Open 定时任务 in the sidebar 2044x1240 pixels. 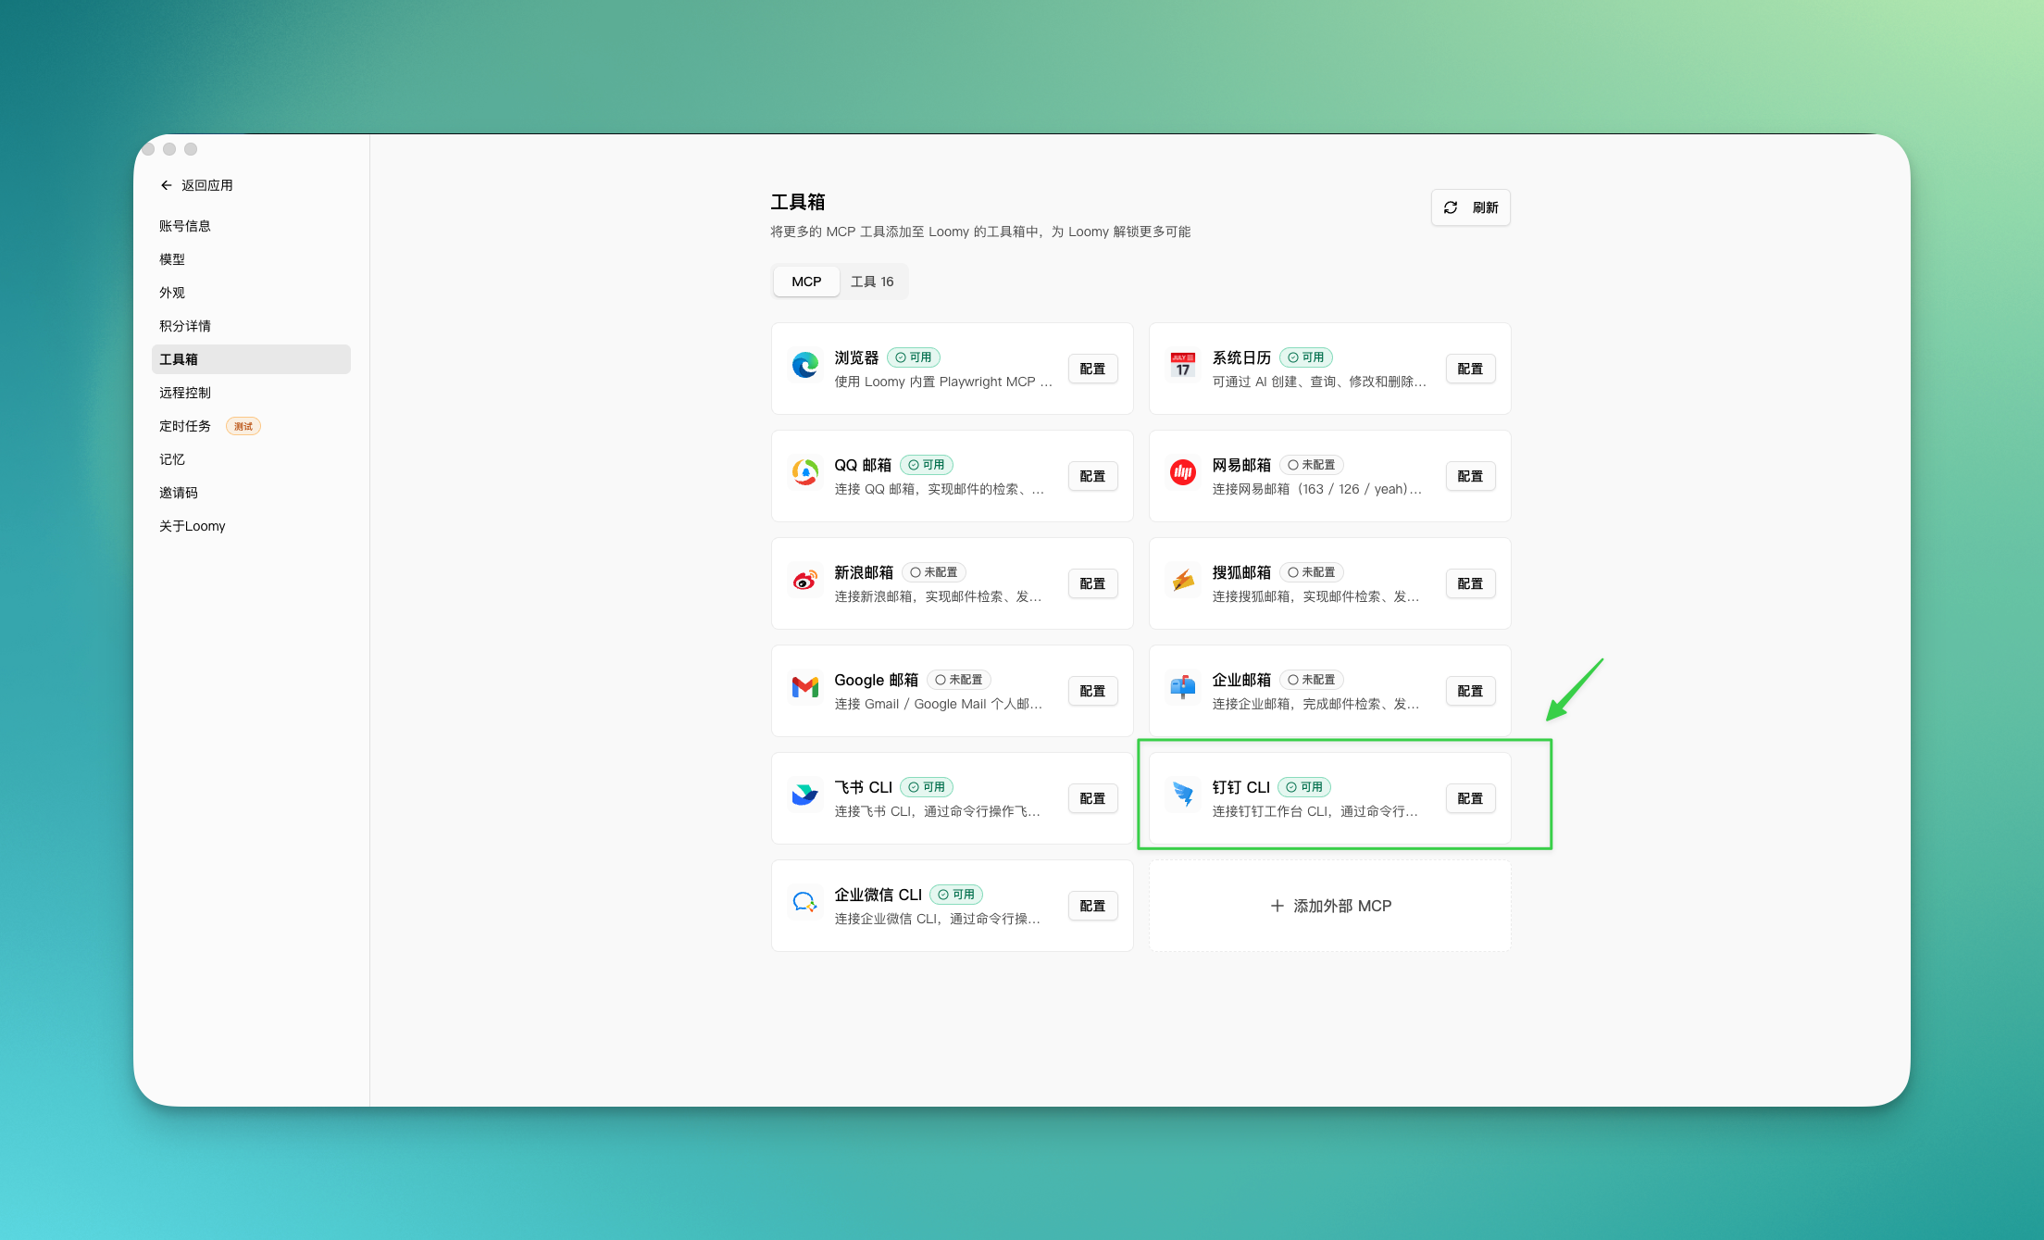185,425
